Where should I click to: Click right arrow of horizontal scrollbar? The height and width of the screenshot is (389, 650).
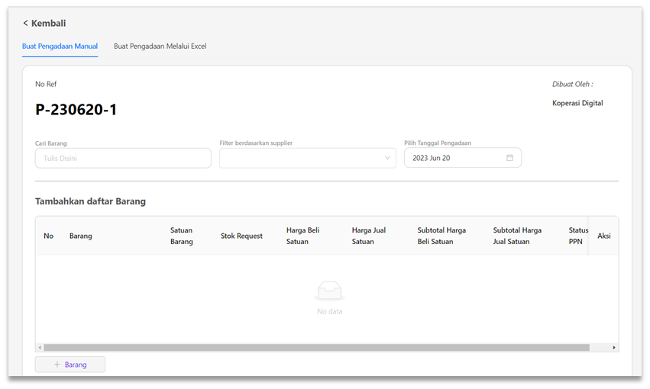coord(613,348)
